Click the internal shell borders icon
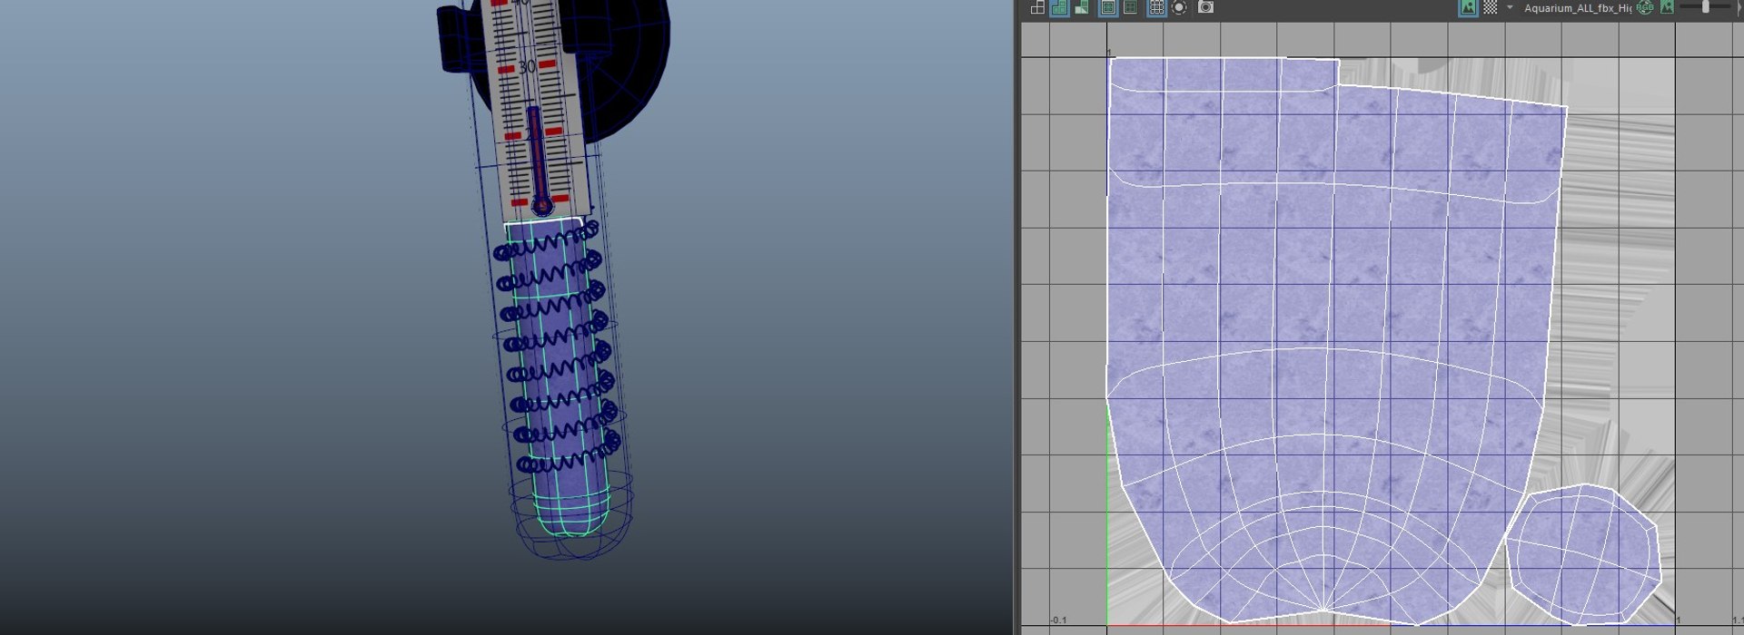Image resolution: width=1744 pixels, height=635 pixels. (1130, 7)
